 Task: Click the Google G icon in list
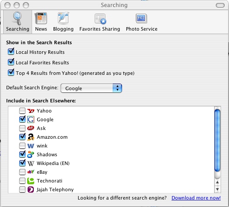[31, 119]
